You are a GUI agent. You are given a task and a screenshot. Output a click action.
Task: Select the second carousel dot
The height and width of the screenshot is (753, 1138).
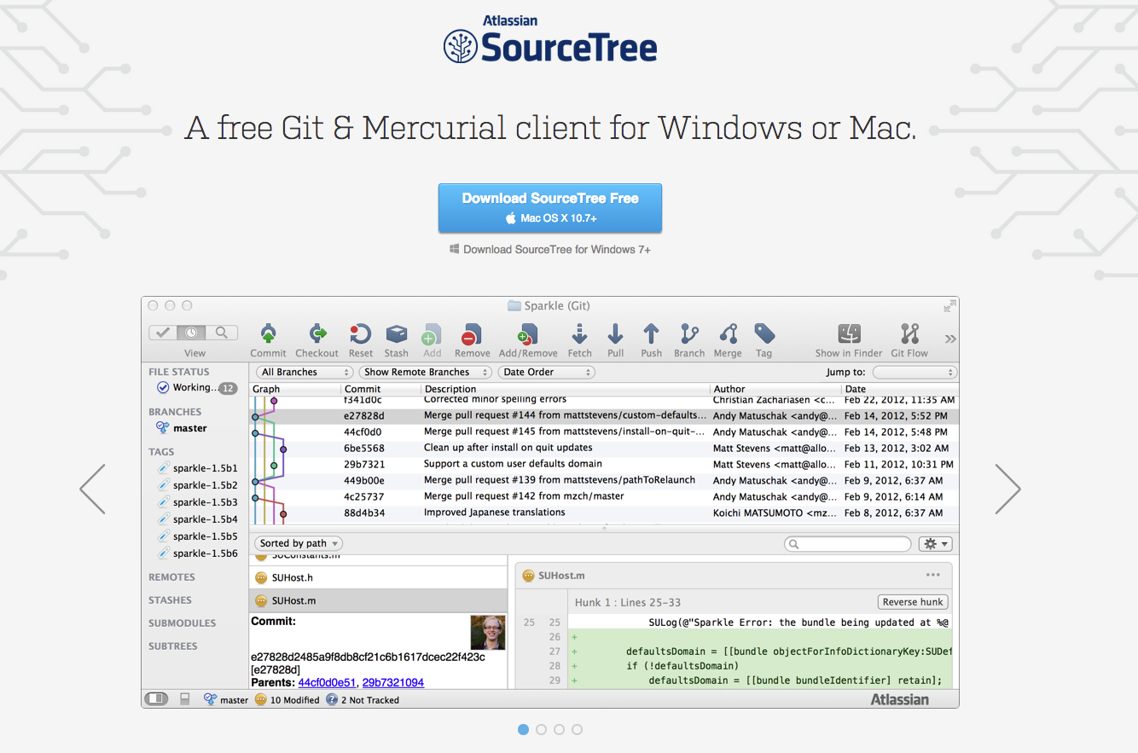coord(541,729)
